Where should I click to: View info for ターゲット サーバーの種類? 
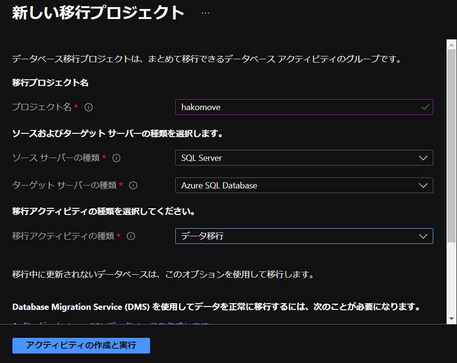coord(133,185)
